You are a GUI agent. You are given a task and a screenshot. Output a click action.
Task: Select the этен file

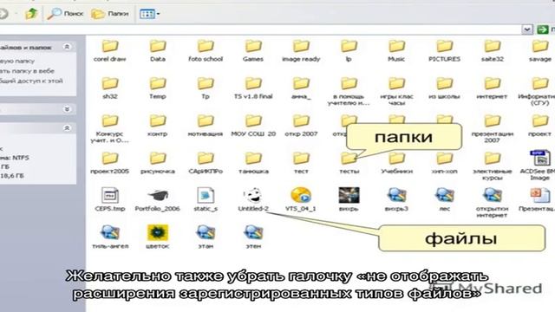(253, 237)
